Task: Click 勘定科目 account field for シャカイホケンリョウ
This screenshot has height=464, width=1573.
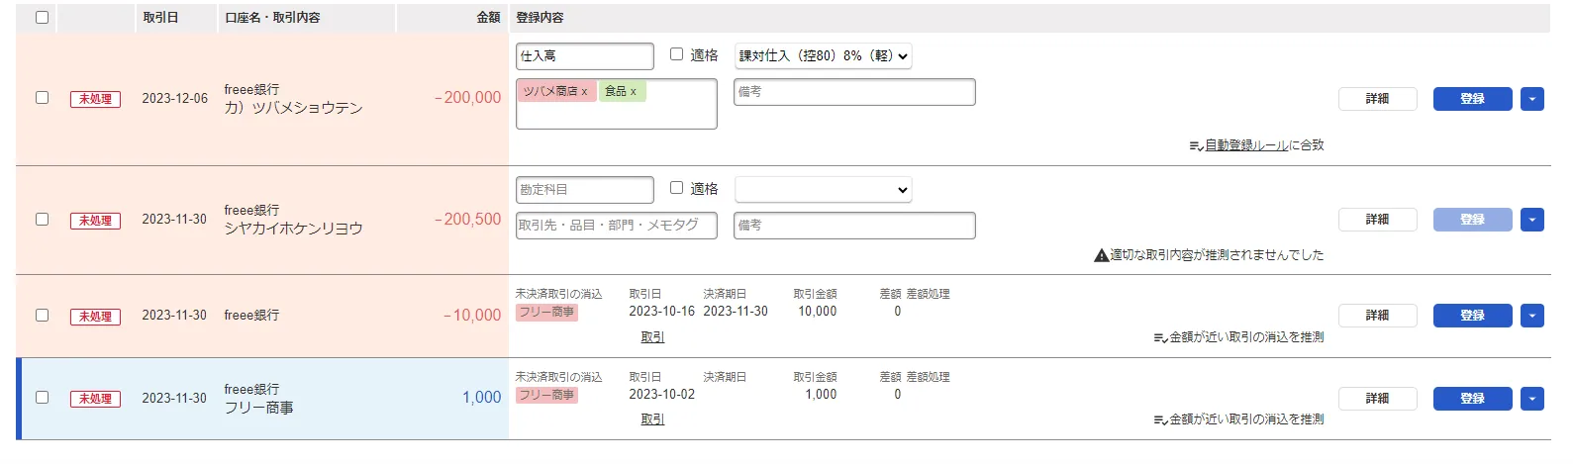Action: [585, 190]
